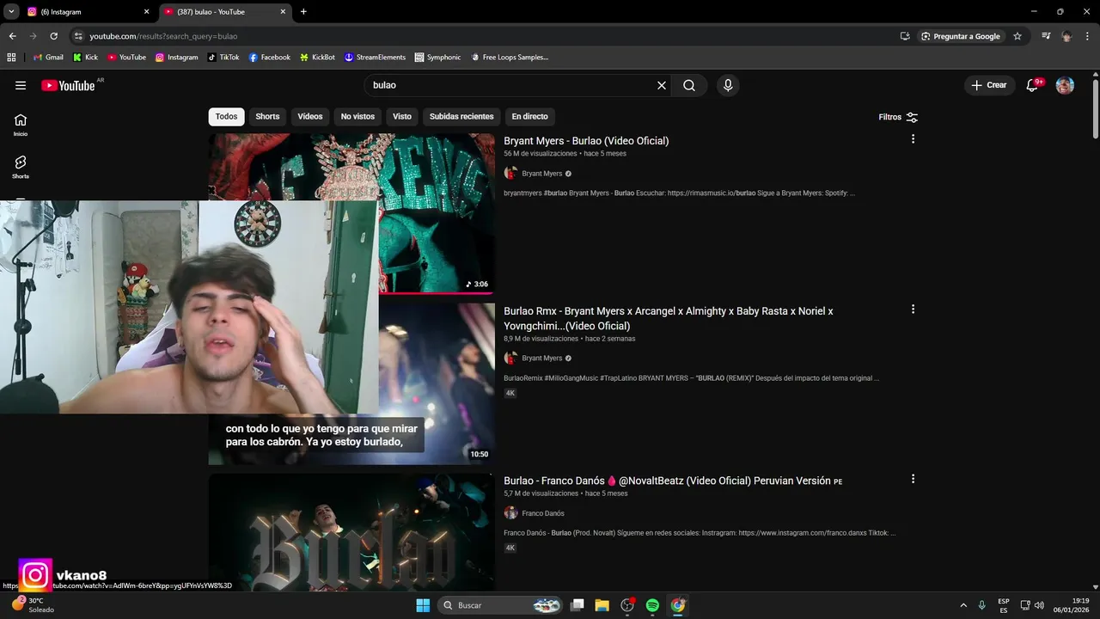The width and height of the screenshot is (1100, 619).
Task: Go back in the browser
Action: tap(12, 36)
